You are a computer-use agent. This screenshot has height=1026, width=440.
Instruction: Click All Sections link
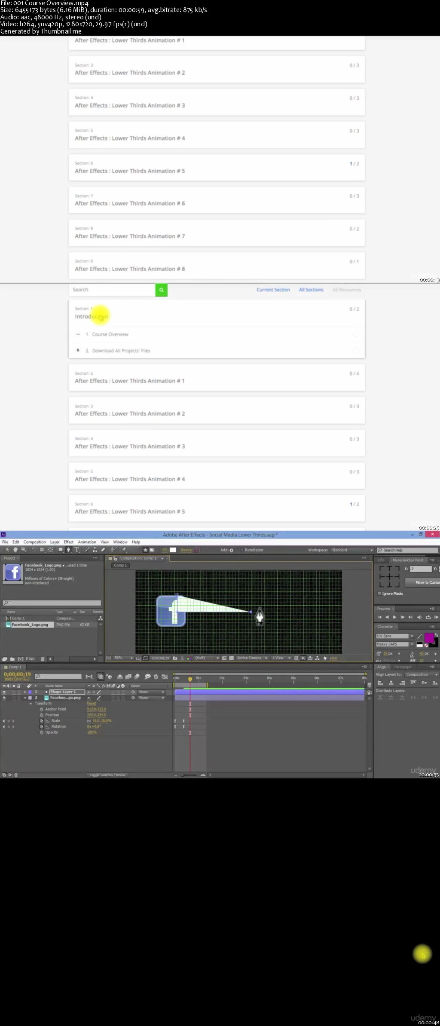311,290
